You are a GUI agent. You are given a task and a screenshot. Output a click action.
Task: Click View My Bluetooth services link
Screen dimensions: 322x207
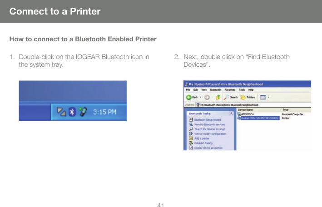click(x=209, y=124)
